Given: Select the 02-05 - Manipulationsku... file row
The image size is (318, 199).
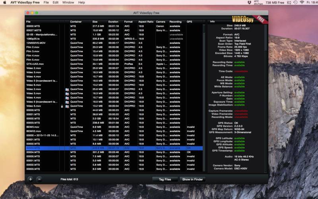Looking at the screenshot, I should click(114, 35).
